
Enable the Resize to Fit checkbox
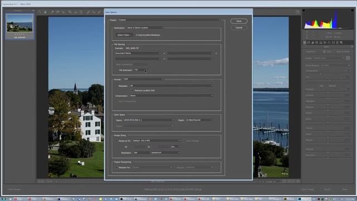117,141
